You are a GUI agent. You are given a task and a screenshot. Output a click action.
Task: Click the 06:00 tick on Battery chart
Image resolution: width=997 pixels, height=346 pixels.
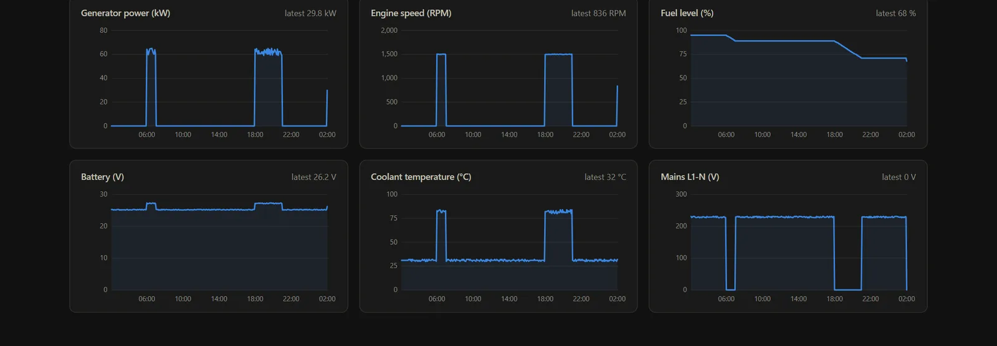click(147, 299)
